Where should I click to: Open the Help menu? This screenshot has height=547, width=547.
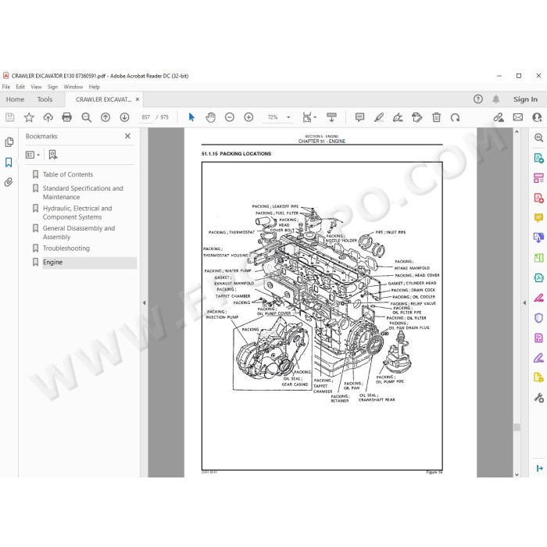pos(95,87)
